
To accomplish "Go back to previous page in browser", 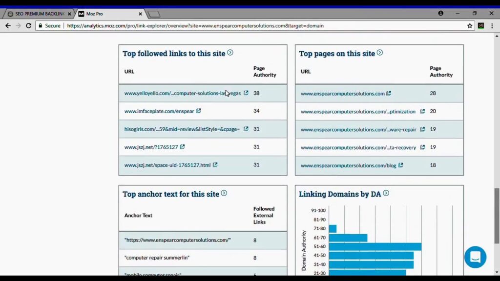I will pos(8,25).
